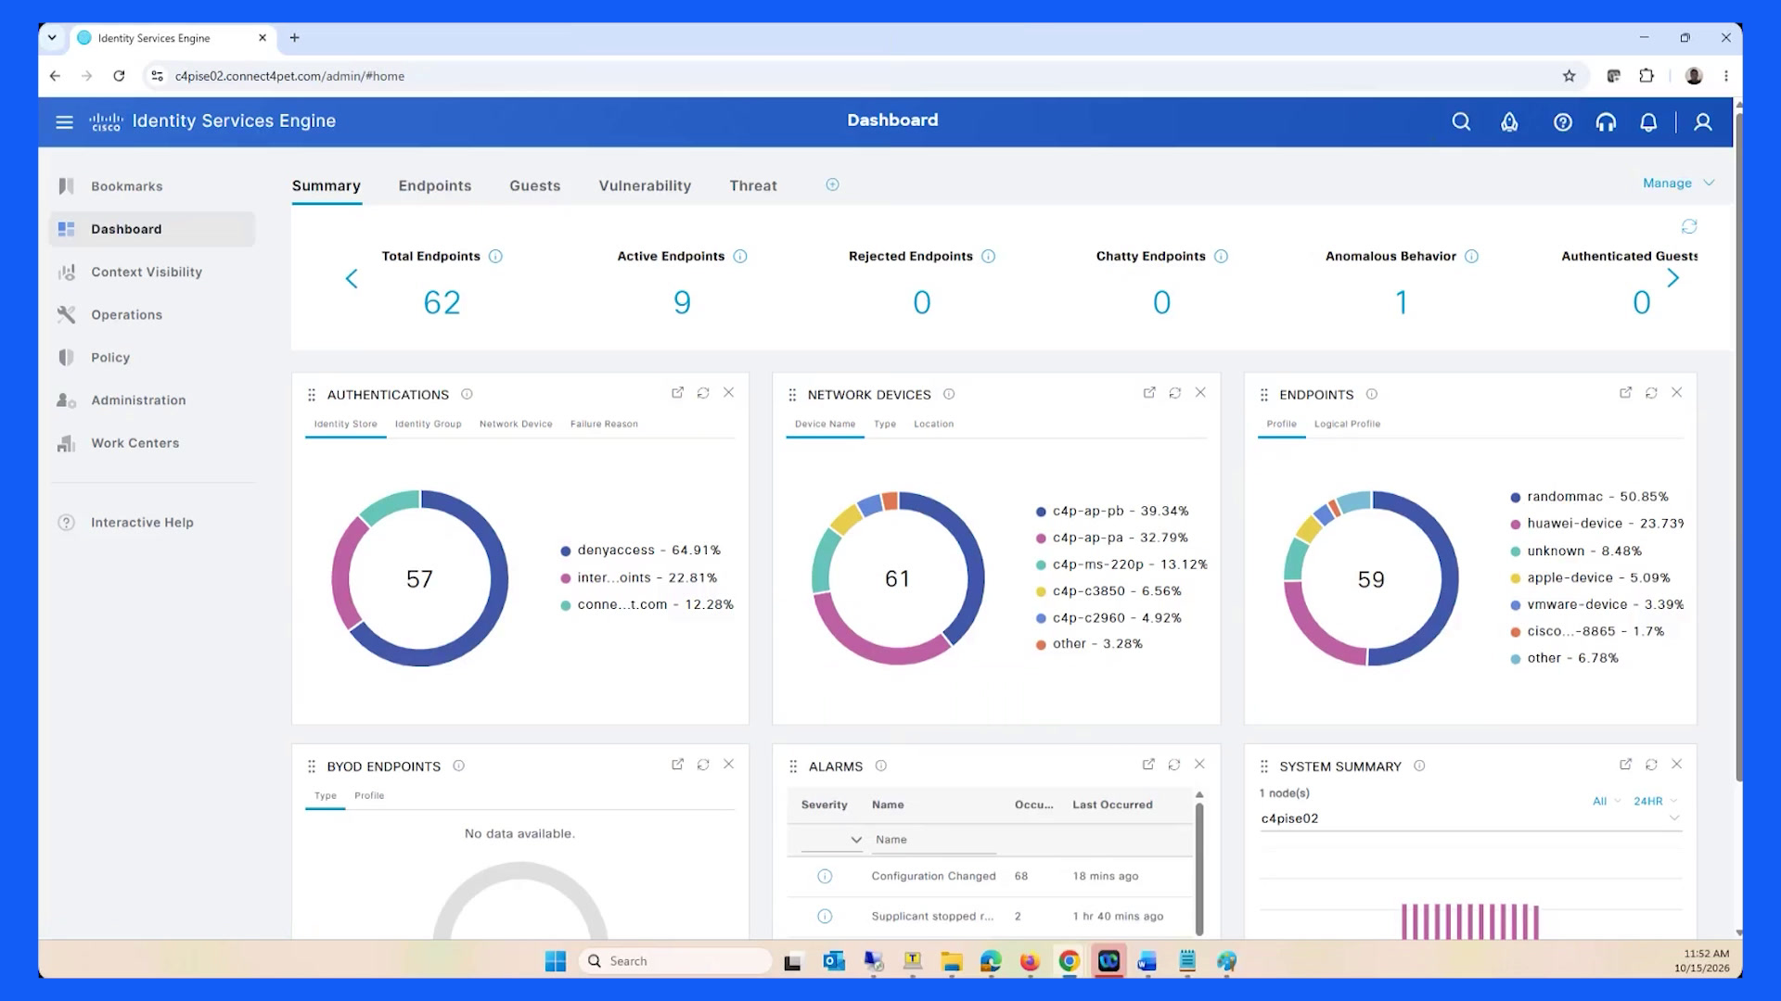Screen dimensions: 1781x1001
Task: Expand the Manage dropdown
Action: point(1678,183)
